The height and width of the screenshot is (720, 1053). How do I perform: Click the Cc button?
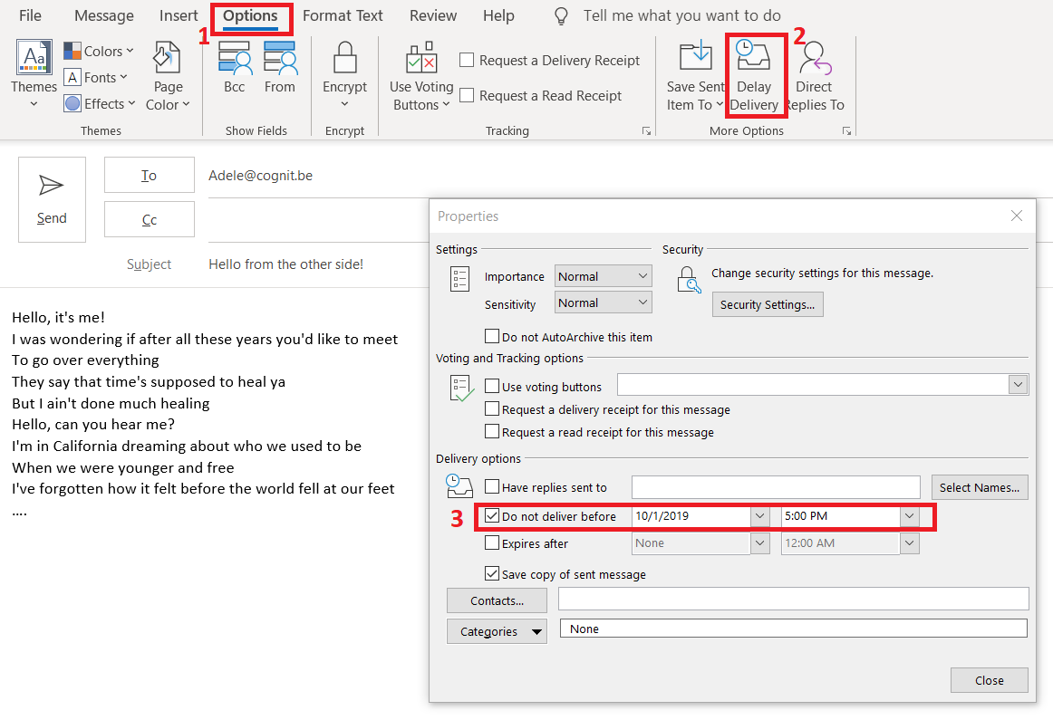150,219
